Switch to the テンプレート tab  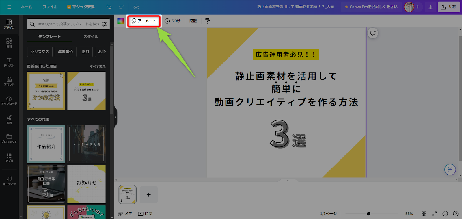tap(50, 36)
